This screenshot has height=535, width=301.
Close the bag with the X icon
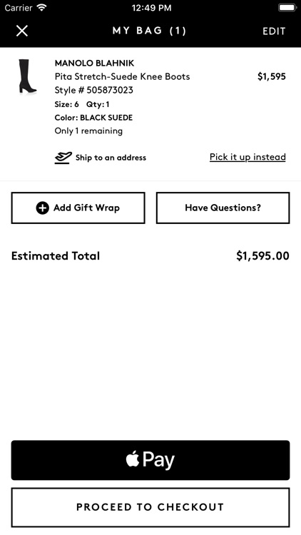(22, 31)
